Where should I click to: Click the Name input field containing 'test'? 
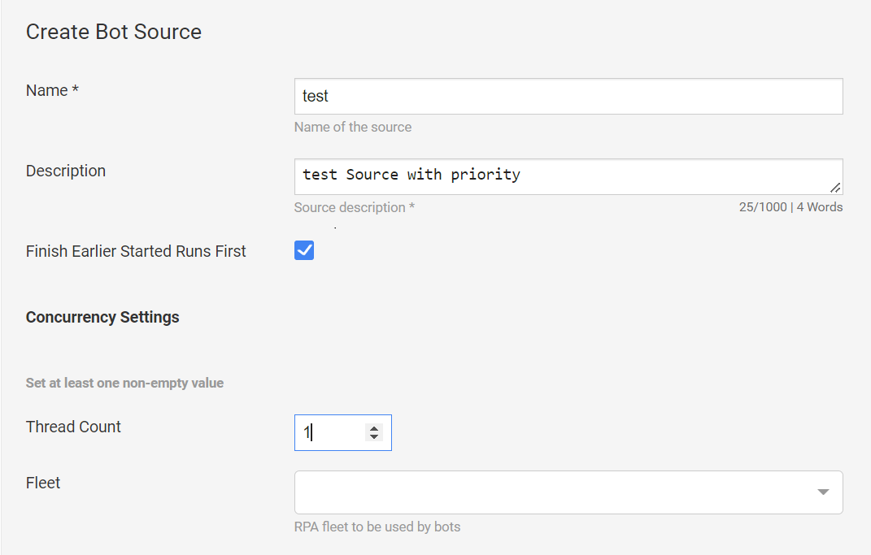(x=568, y=97)
